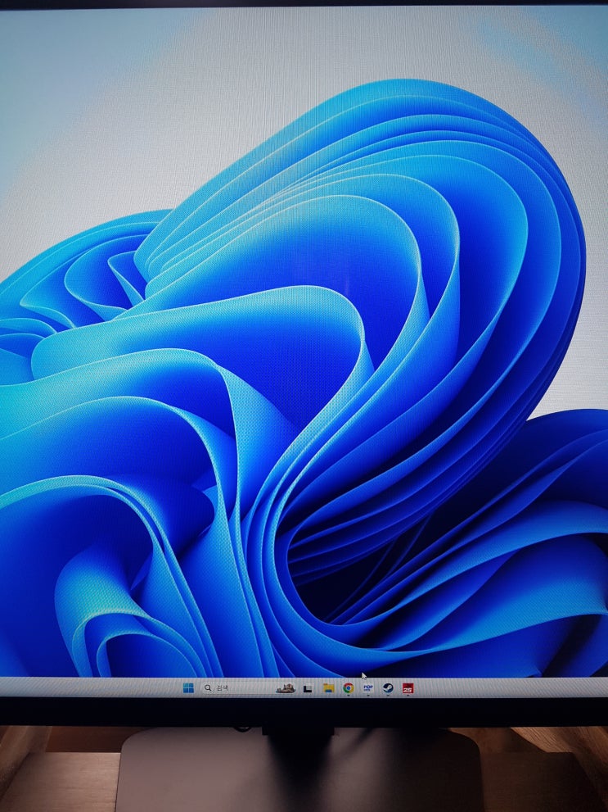Launch Steam from the taskbar
The width and height of the screenshot is (608, 812).
(388, 687)
